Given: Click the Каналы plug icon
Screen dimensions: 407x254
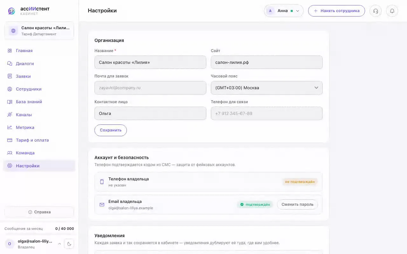Looking at the screenshot, I should pos(10,115).
